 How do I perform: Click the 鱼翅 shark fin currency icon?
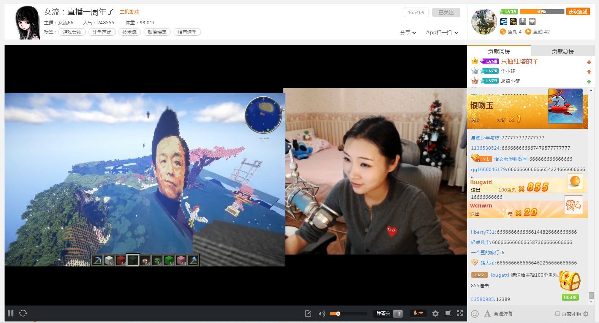[528, 32]
